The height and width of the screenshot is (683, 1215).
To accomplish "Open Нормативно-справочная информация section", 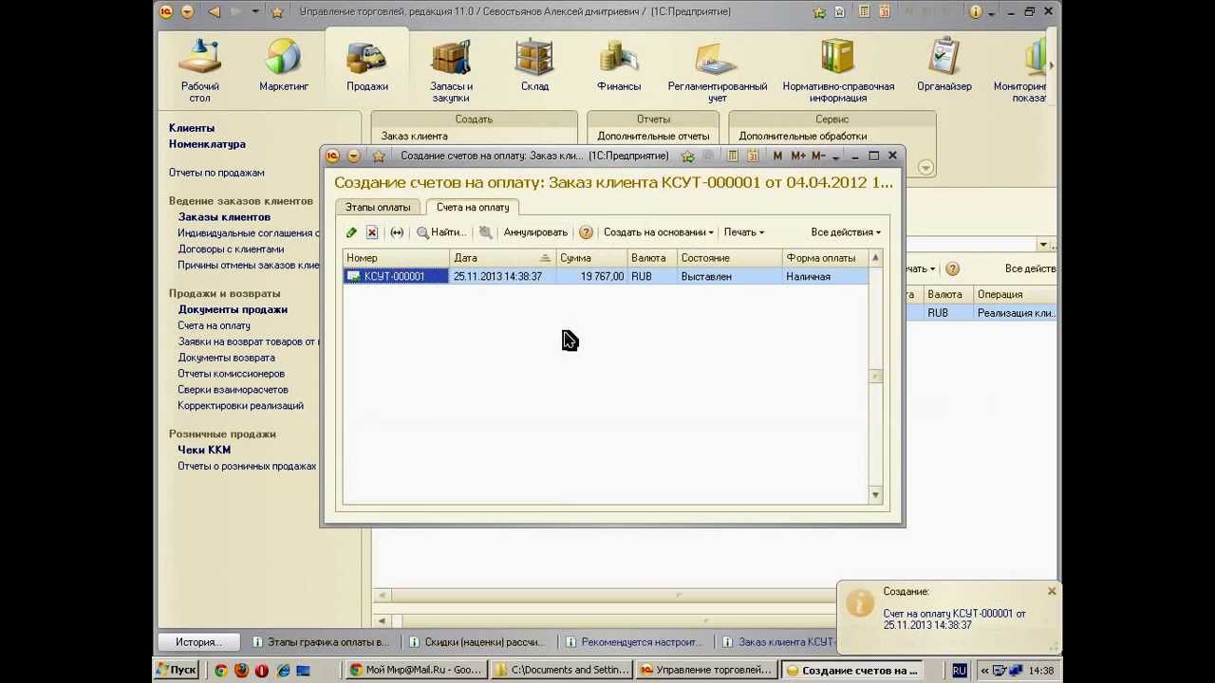I will [838, 70].
